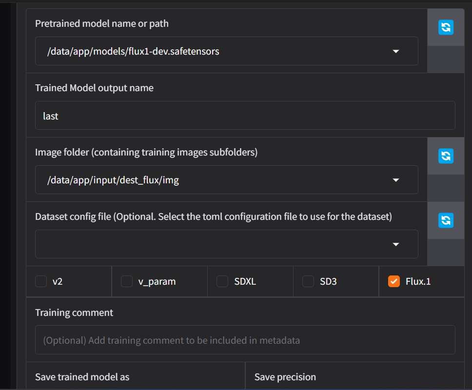The height and width of the screenshot is (390, 472).
Task: Click the flux1-dev.safetensors path text
Action: click(133, 51)
